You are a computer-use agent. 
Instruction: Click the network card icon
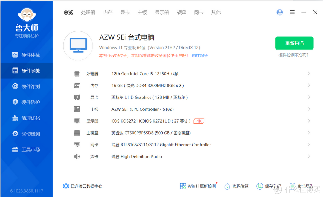(77, 144)
